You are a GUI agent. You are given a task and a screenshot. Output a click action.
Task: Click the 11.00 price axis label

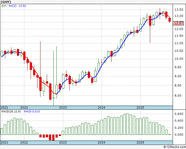coord(179,43)
